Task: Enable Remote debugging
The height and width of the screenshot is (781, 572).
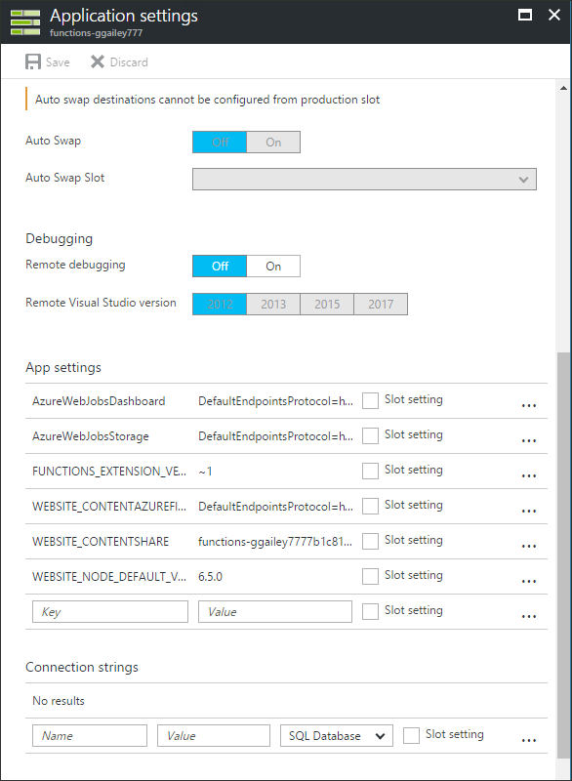Action: (x=273, y=266)
